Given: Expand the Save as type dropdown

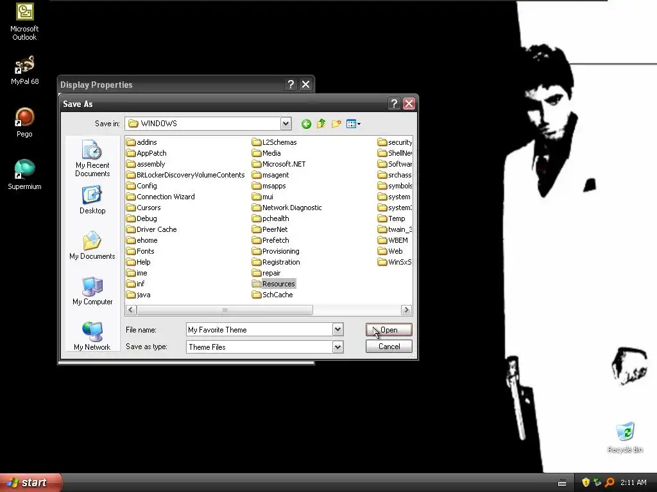Looking at the screenshot, I should click(337, 347).
